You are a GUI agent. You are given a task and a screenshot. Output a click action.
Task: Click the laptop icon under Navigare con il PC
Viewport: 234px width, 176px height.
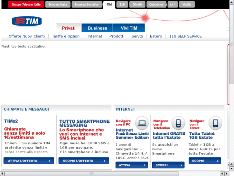[x=142, y=123]
